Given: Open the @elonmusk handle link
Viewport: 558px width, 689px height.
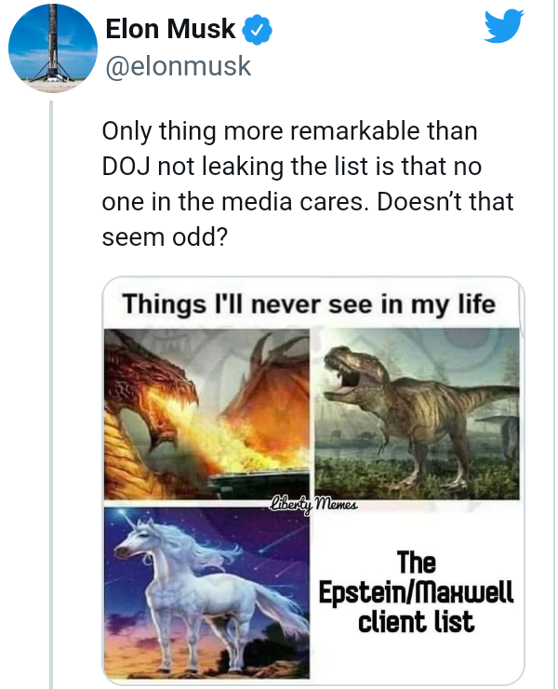Looking at the screenshot, I should coord(179,67).
